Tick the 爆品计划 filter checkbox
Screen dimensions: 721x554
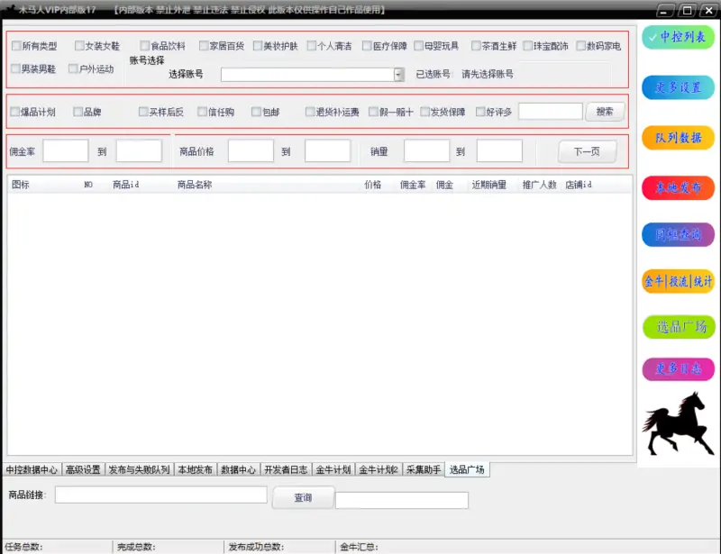pos(15,113)
